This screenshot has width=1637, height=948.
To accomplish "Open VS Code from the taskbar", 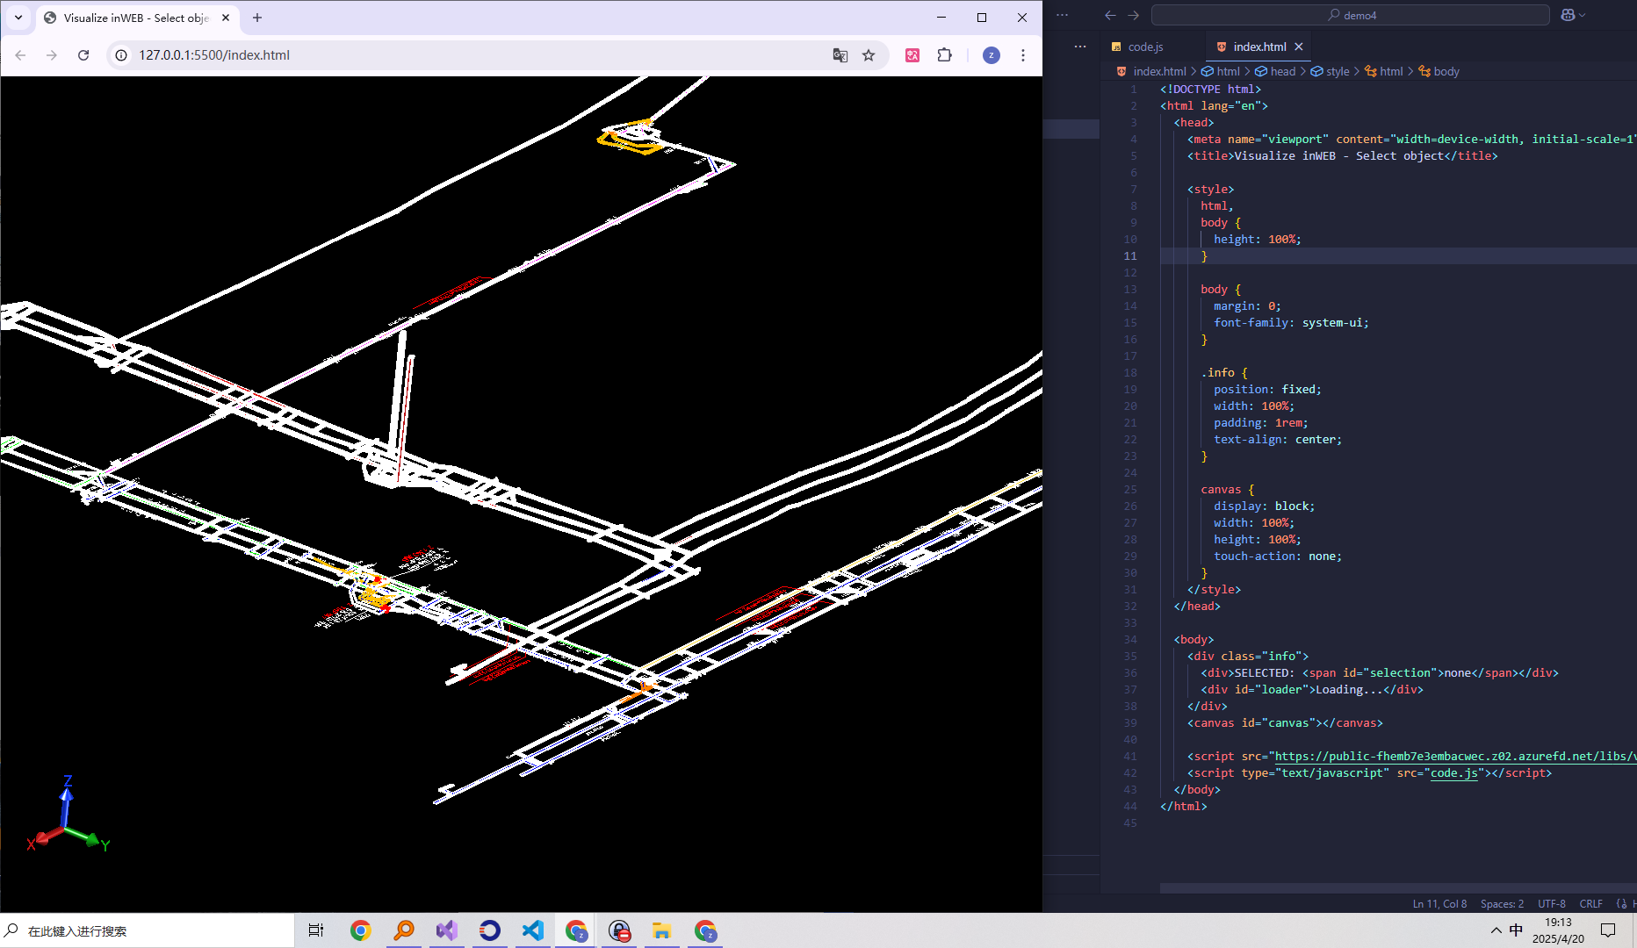I will (x=533, y=930).
